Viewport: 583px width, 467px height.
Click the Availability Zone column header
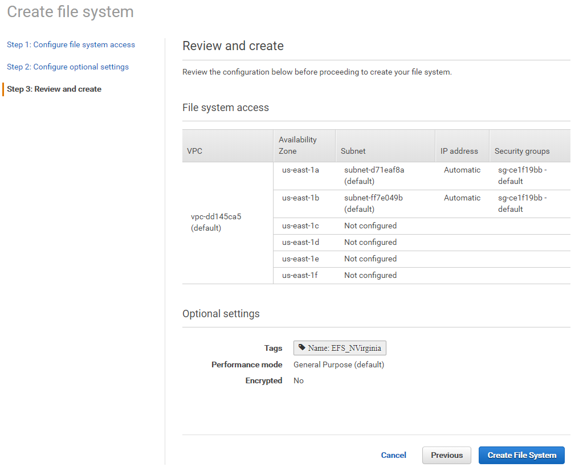coord(297,145)
